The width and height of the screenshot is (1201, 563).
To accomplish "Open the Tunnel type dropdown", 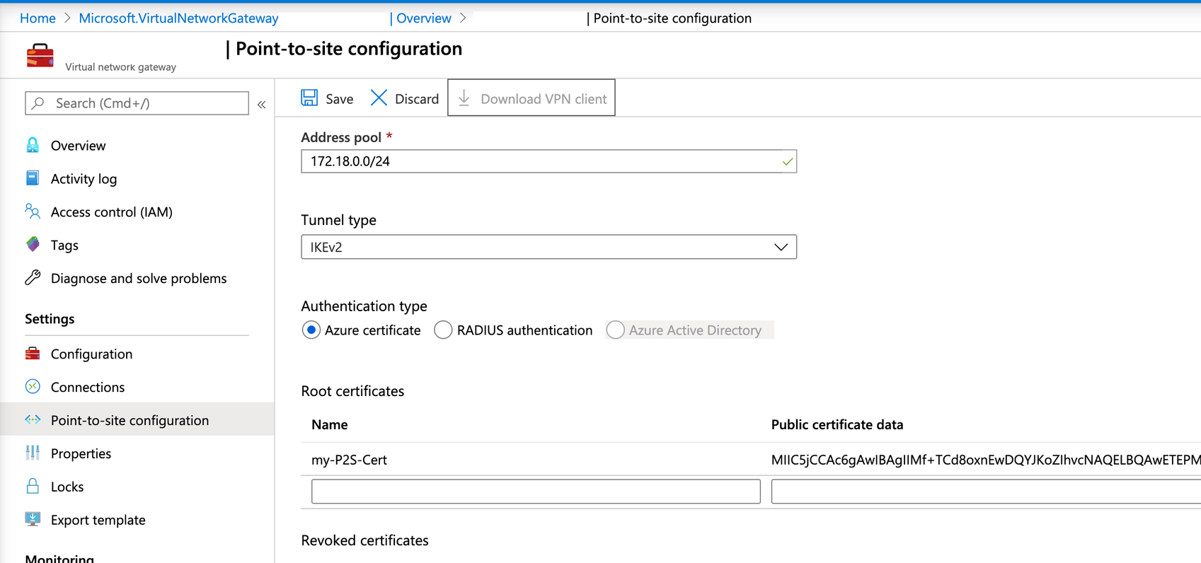I will coord(548,247).
